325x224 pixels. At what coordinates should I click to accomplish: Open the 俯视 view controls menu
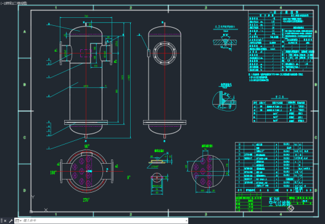9,3
